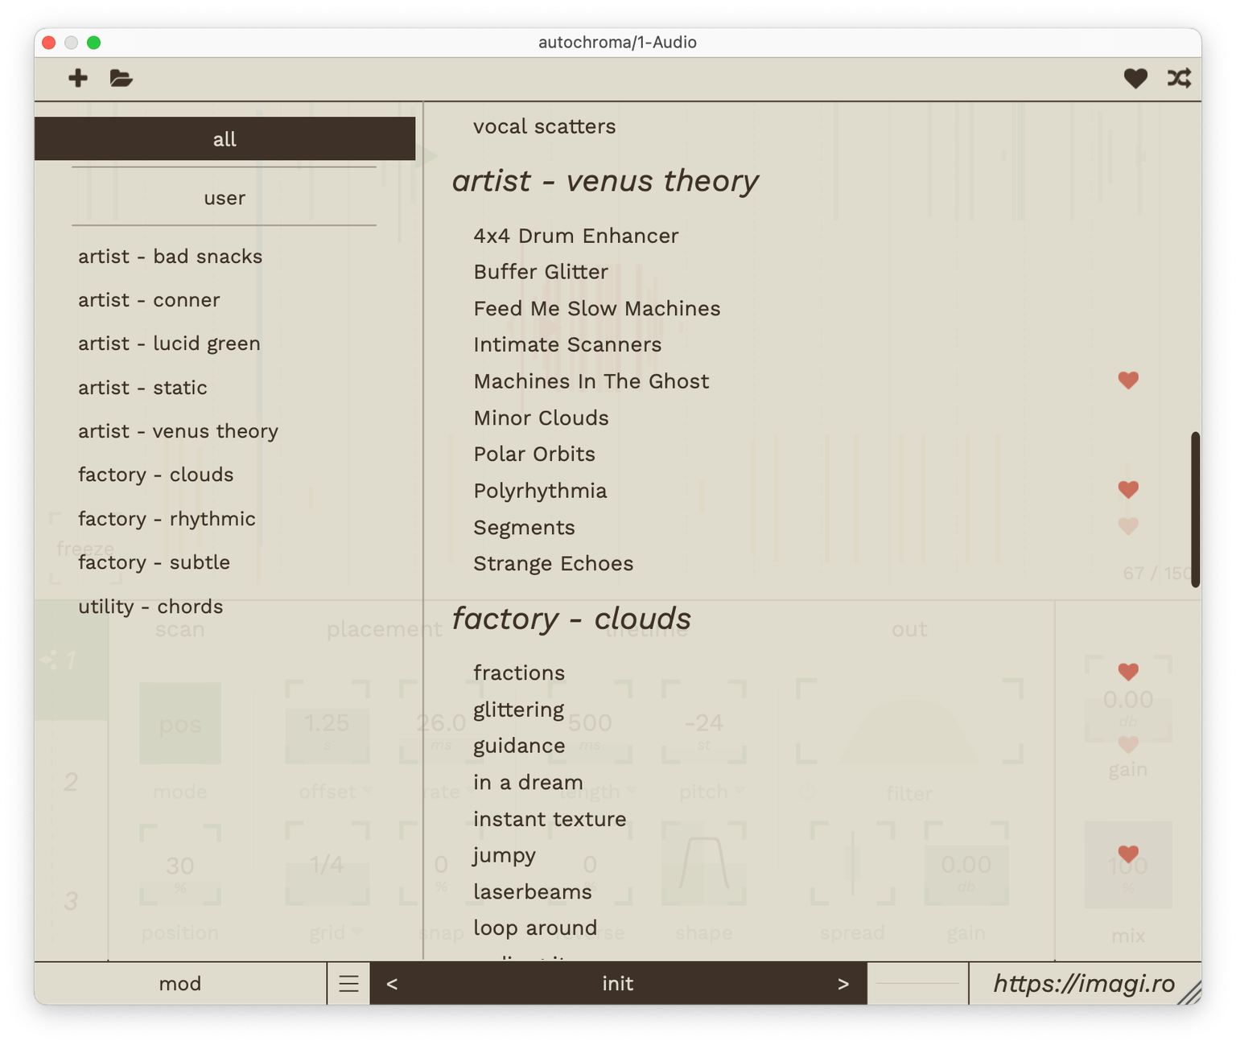Load the 'Buffer Glitter' preset
This screenshot has height=1045, width=1236.
[x=541, y=272]
